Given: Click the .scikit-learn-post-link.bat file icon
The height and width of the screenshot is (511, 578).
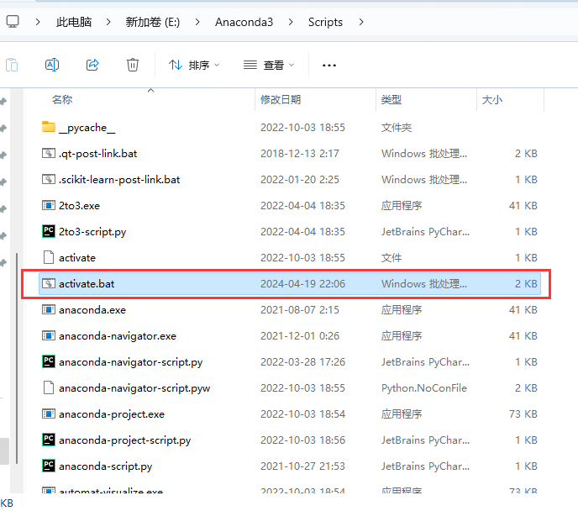Looking at the screenshot, I should [48, 179].
